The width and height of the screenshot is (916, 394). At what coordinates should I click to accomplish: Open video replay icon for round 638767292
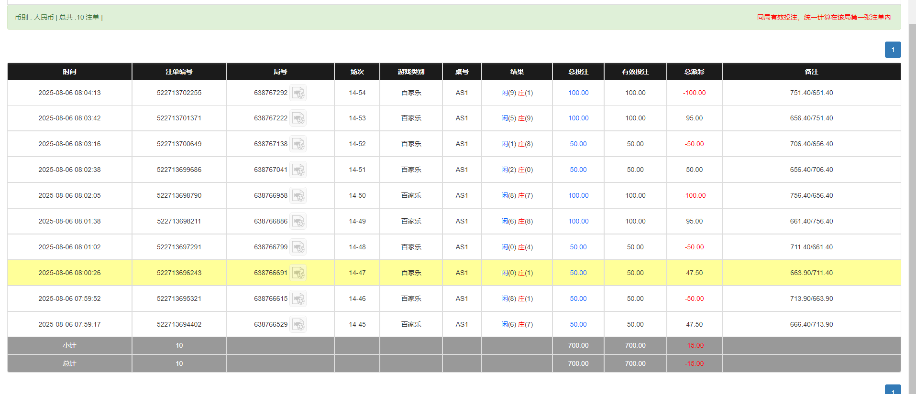pyautogui.click(x=298, y=93)
